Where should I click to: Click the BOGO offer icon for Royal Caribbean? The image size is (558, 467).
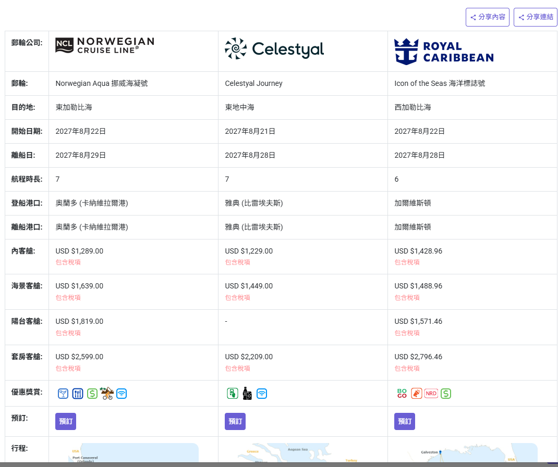coord(402,394)
